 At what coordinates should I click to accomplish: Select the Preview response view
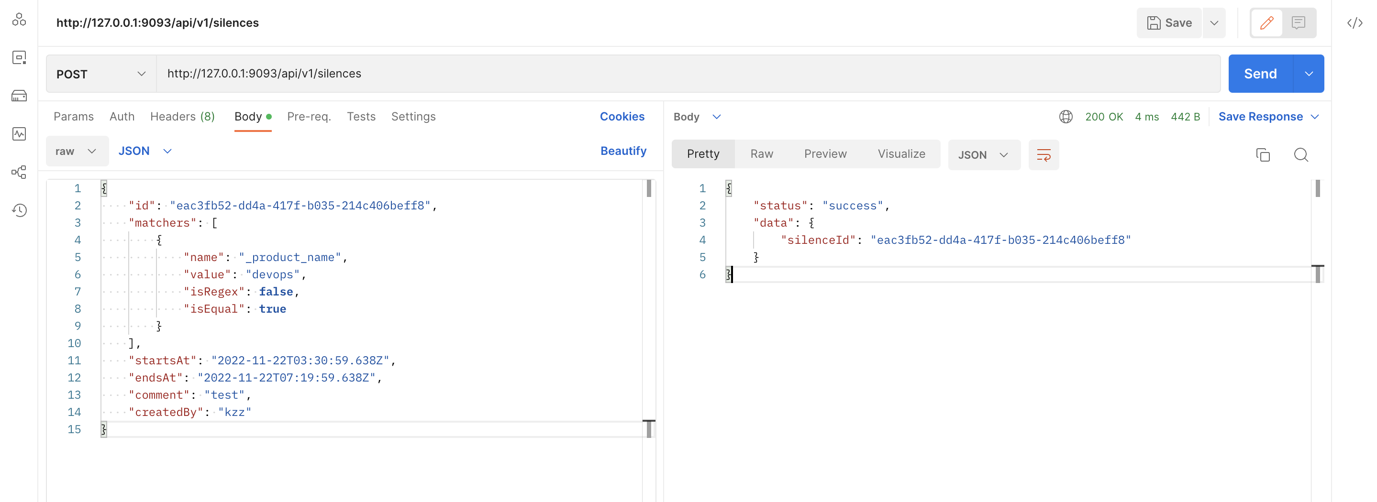[x=825, y=154]
